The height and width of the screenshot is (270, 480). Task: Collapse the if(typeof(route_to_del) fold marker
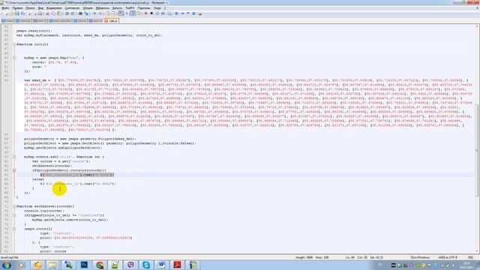pyautogui.click(x=14, y=215)
